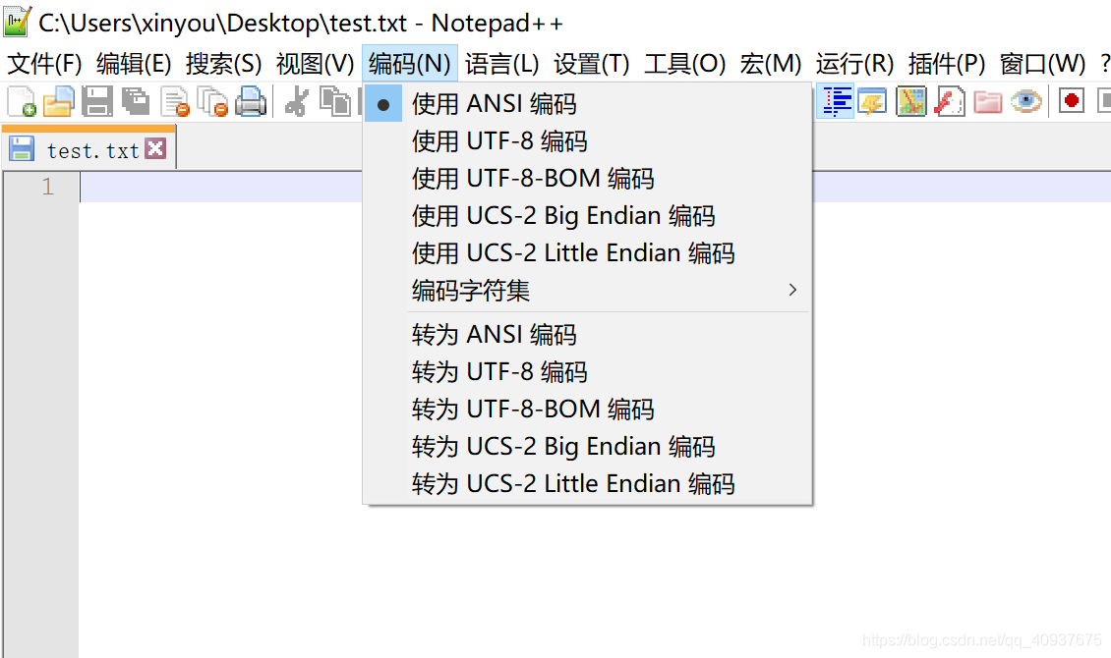Click the Monitoring eye toolbar icon

tap(1026, 101)
